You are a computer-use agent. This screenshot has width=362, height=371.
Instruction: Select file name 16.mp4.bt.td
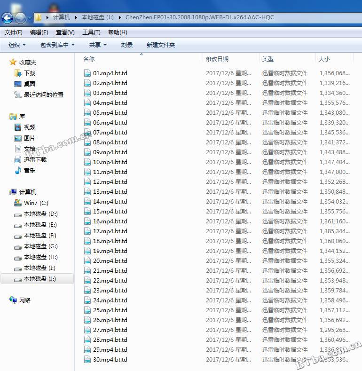[110, 221]
